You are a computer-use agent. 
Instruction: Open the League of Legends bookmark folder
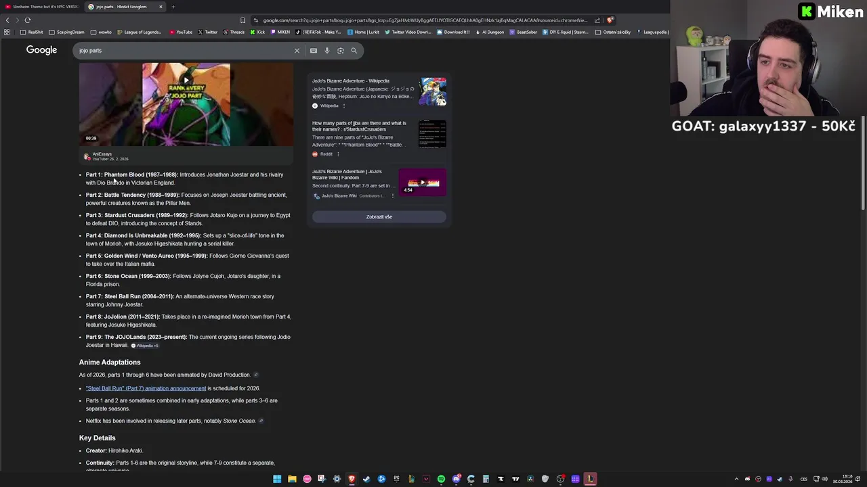tap(140, 32)
